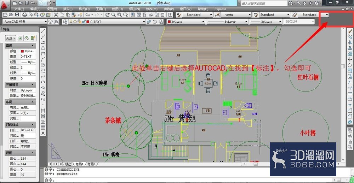
Task: Click the Cut scissors icon
Action: (x=56, y=14)
